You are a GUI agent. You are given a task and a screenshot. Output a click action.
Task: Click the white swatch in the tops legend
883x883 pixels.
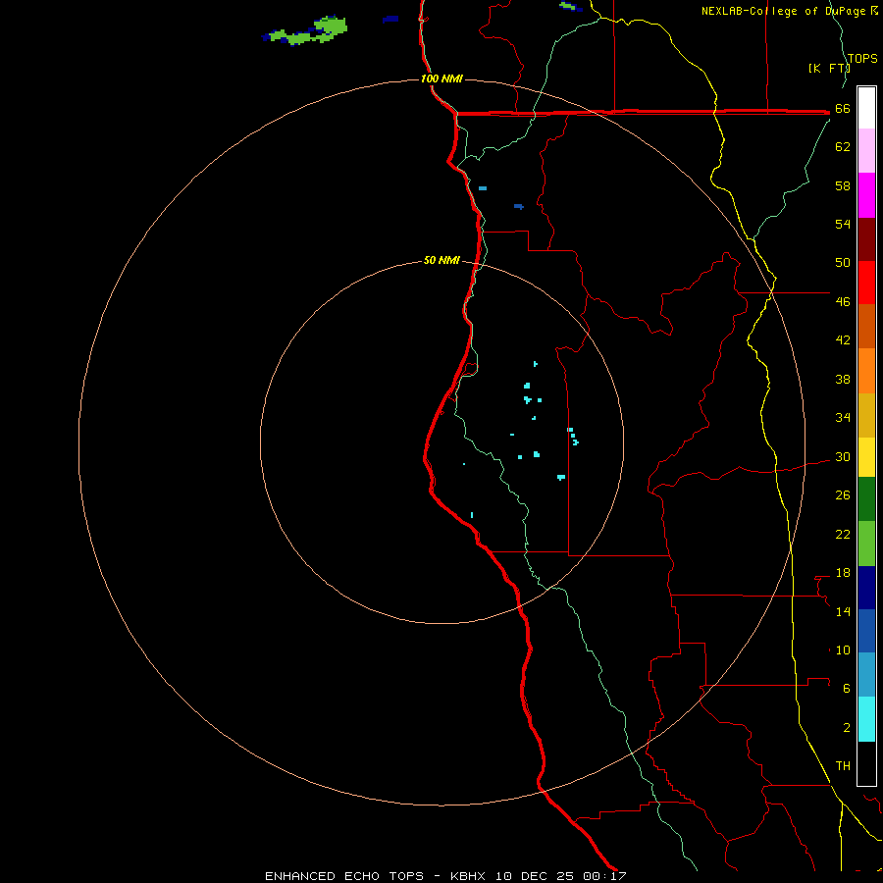coord(866,108)
